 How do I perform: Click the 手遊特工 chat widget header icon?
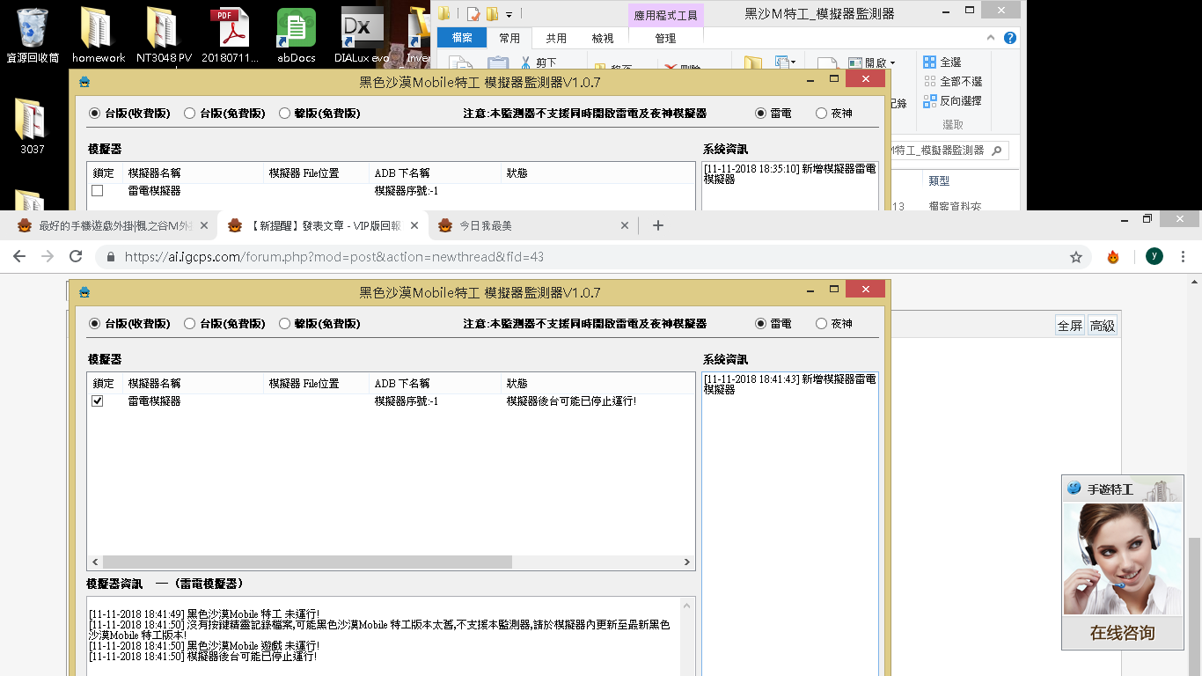(1074, 489)
